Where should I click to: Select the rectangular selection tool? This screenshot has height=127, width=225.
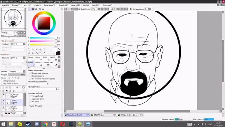29,49
